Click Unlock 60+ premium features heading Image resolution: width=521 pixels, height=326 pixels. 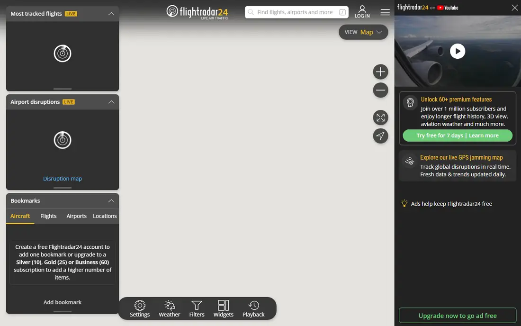(456, 100)
